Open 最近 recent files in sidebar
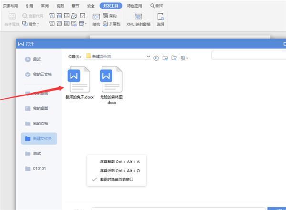Viewport: 286px width, 210px height. [x=36, y=59]
